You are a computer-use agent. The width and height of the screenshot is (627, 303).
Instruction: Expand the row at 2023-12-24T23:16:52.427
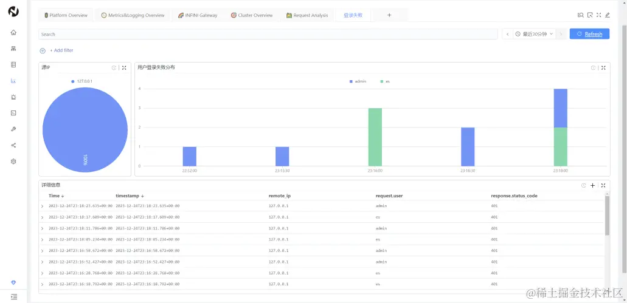tap(43, 262)
